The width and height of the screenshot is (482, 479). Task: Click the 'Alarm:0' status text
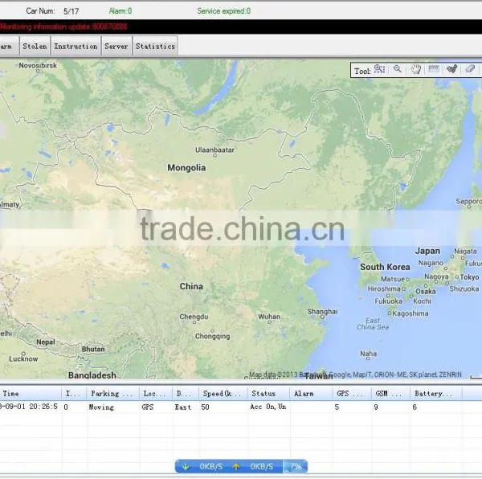coord(120,11)
